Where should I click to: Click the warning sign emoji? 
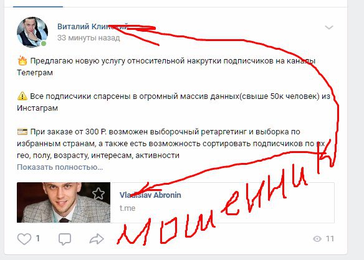pyautogui.click(x=22, y=96)
